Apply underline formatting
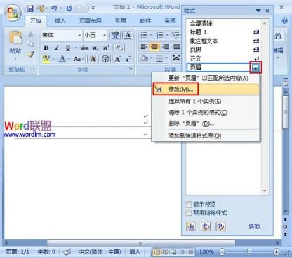Screen dimensions: 292x258 [x=68, y=47]
